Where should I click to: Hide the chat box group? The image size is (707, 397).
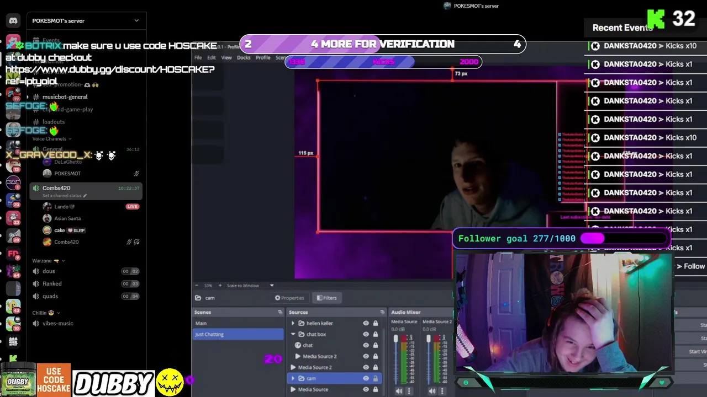coord(366,334)
